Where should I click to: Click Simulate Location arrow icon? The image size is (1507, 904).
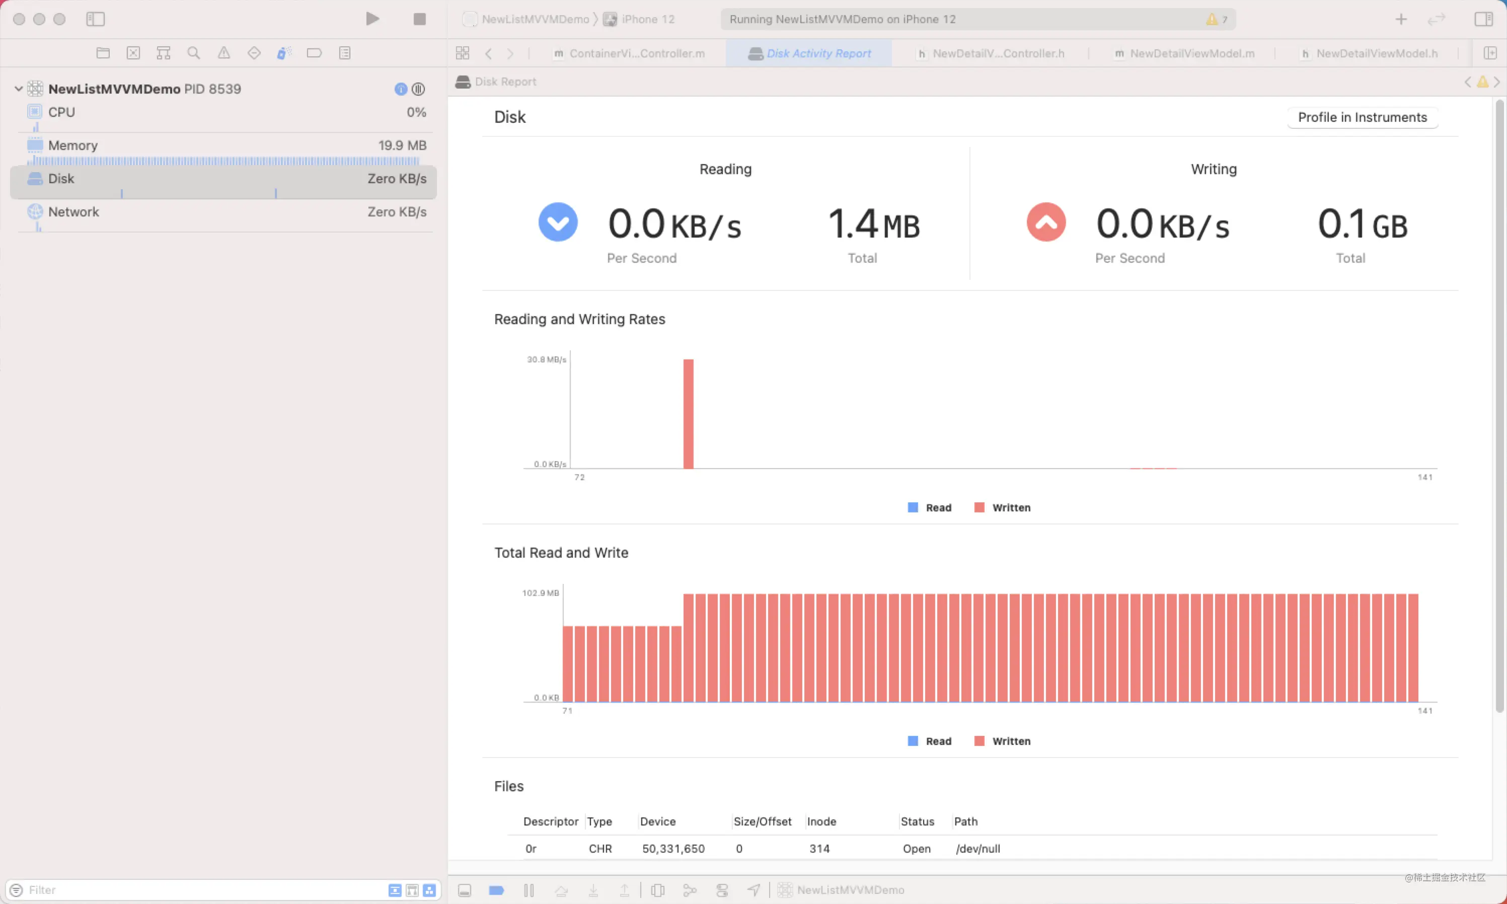tap(754, 890)
